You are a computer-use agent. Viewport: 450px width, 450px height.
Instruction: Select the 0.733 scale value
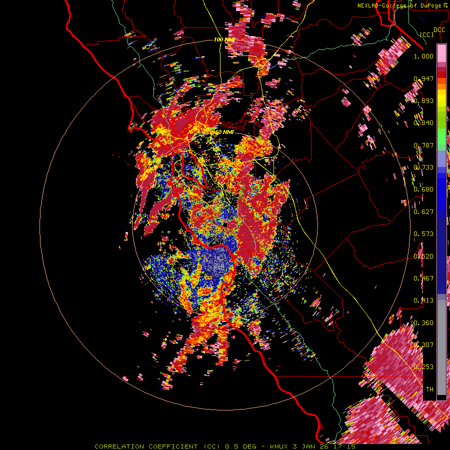point(423,167)
